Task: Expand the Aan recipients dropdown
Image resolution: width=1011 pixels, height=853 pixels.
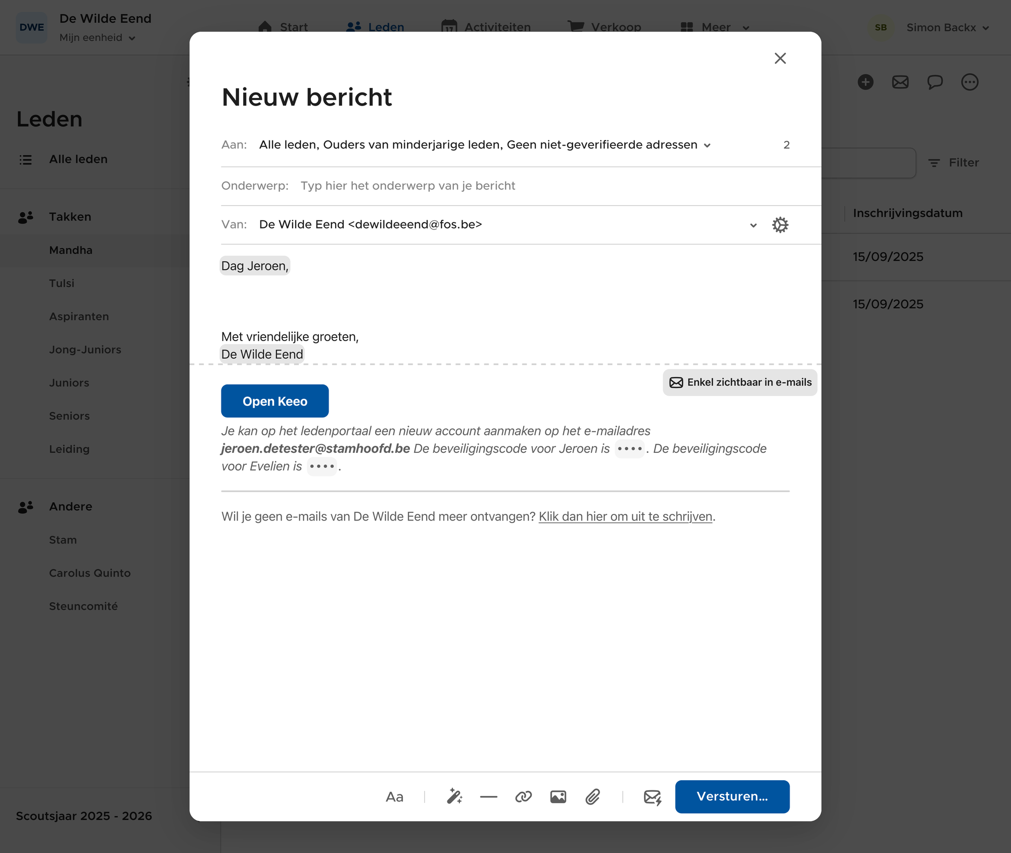Action: (707, 146)
